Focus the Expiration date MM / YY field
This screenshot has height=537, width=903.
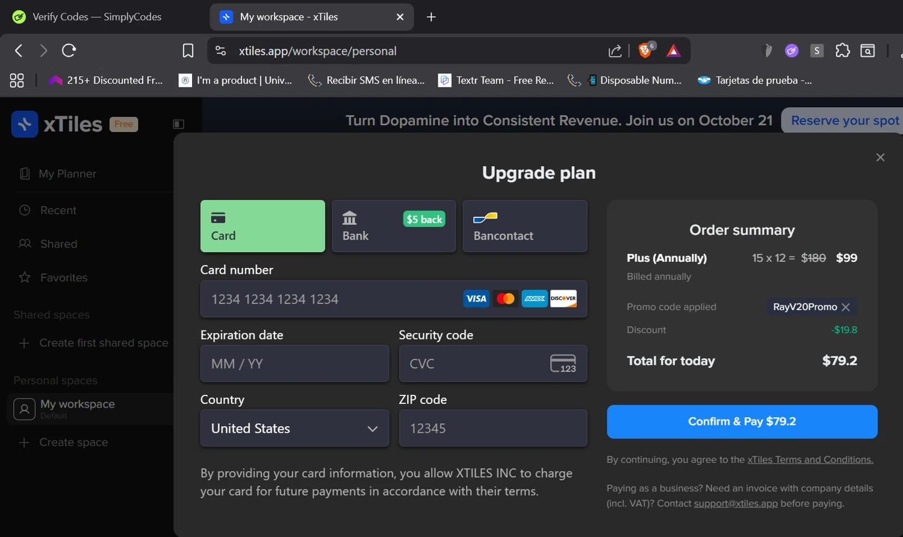(294, 364)
